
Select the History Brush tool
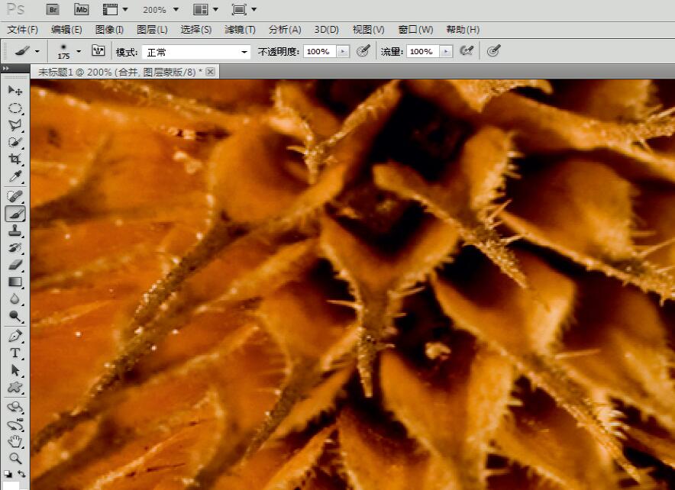pos(15,247)
